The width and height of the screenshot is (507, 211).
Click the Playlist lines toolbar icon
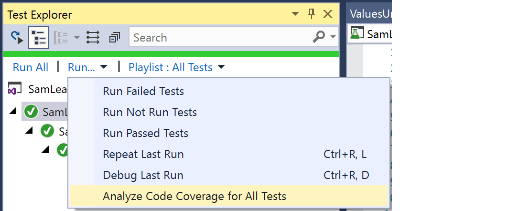(93, 38)
